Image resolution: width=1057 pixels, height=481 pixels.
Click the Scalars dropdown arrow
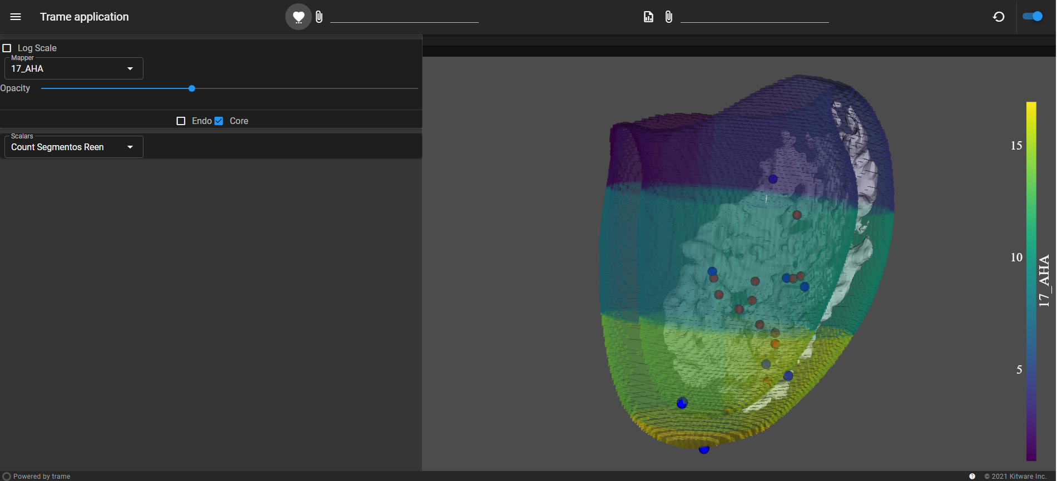click(130, 147)
